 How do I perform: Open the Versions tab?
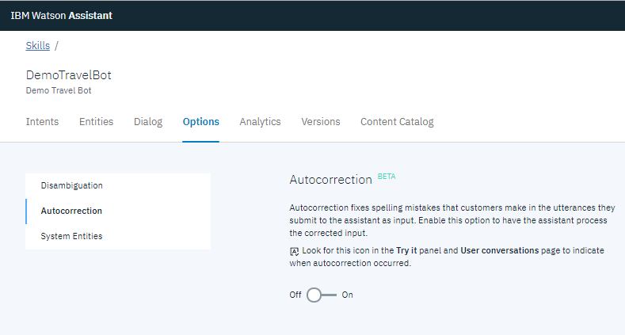321,121
